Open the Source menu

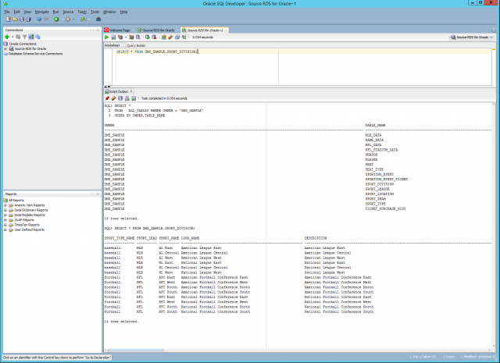click(x=68, y=12)
